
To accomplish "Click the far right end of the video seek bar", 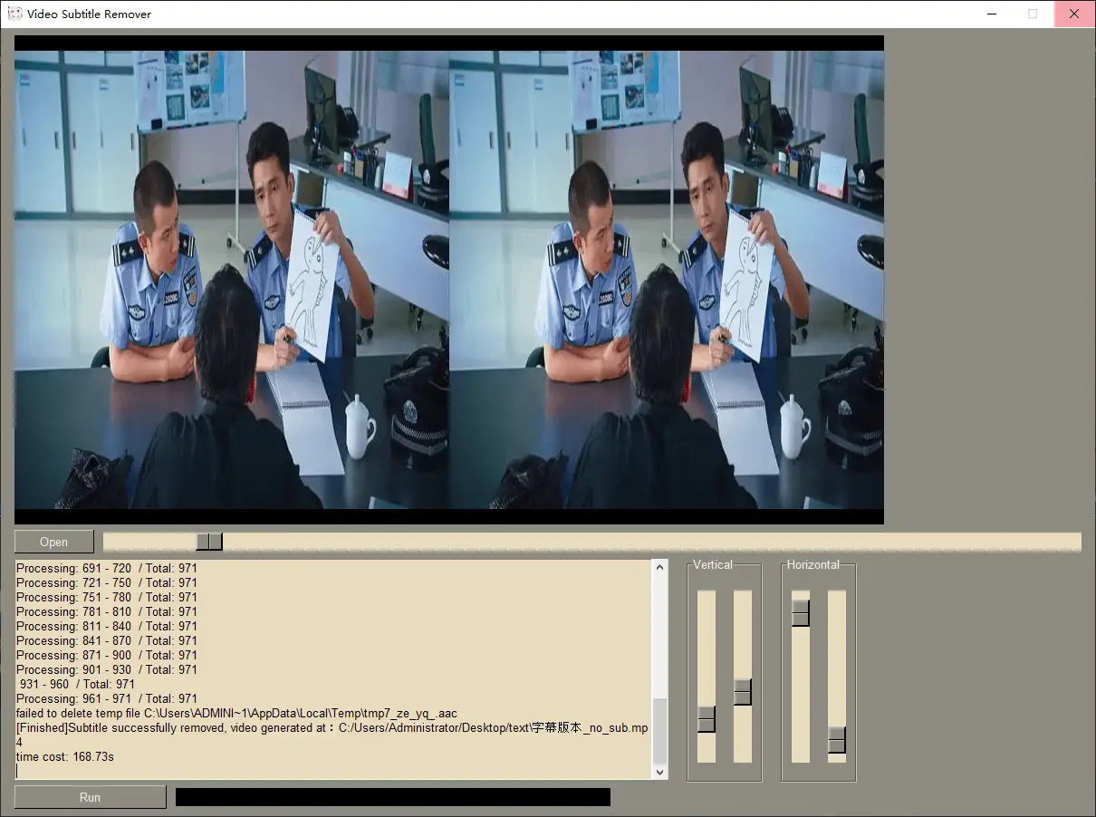I will click(1074, 542).
